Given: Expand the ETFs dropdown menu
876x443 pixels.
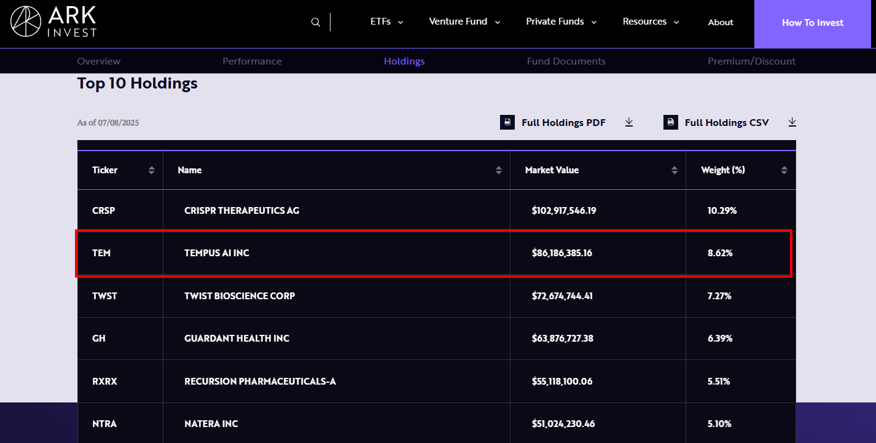Looking at the screenshot, I should click(387, 22).
